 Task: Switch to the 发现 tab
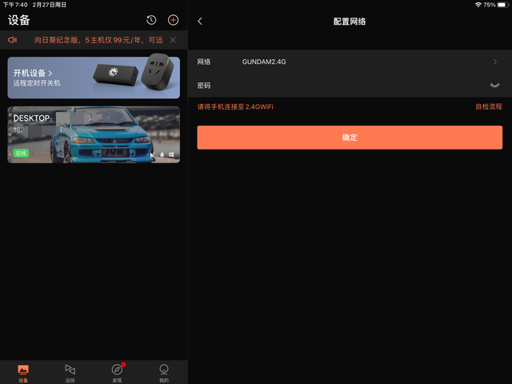point(117,374)
